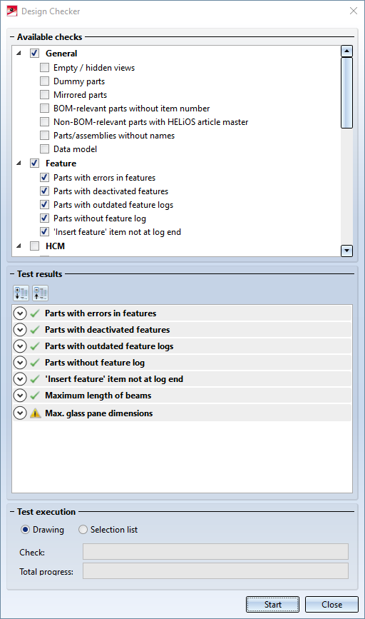
Task: Click the collapse all results icon
Action: (40, 293)
